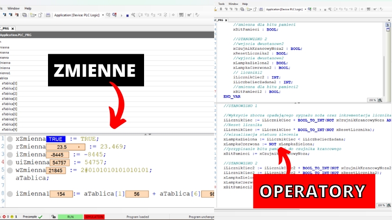392x220 pixels.
Task: Click inline value 21845 of wZmienna
Action: pos(56,170)
